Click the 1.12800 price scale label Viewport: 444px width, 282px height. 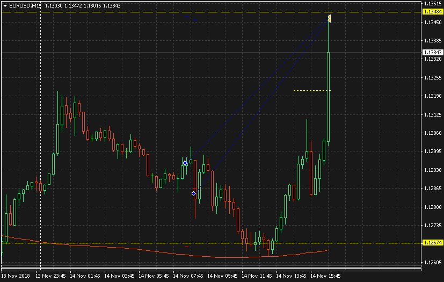[x=432, y=207]
